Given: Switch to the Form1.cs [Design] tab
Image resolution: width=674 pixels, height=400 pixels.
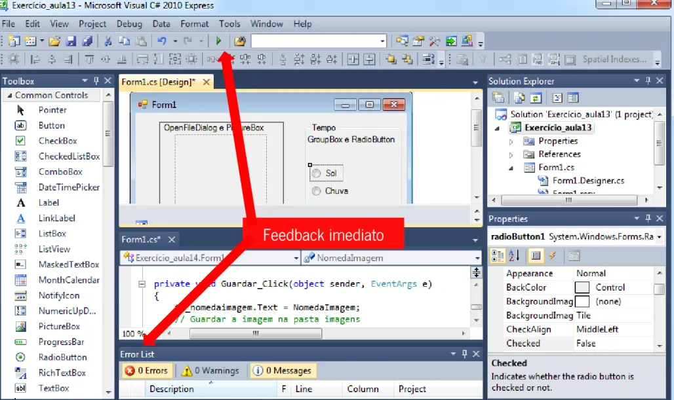Looking at the screenshot, I should (158, 82).
